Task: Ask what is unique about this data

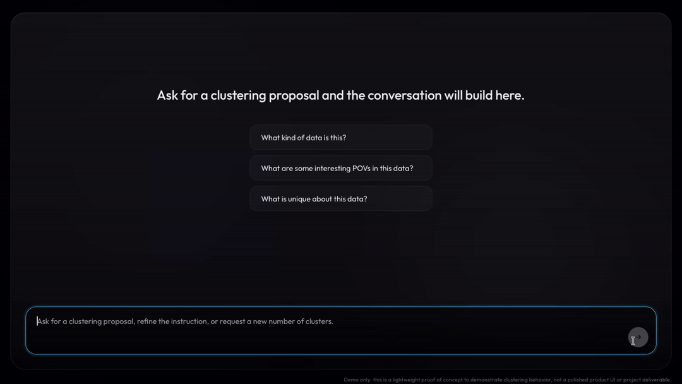Action: point(341,199)
